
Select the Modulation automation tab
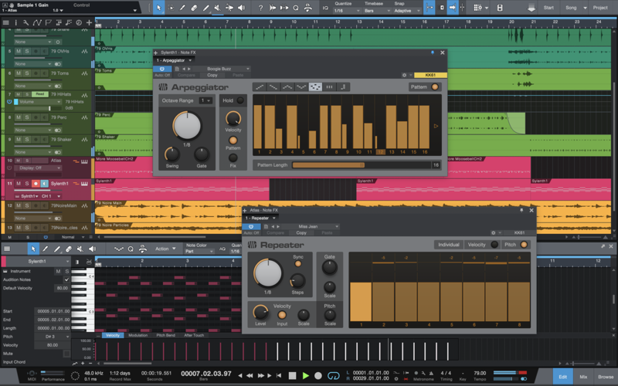(x=138, y=335)
